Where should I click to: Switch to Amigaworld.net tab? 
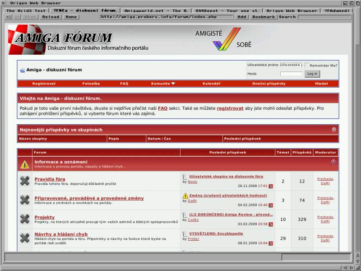point(156,10)
